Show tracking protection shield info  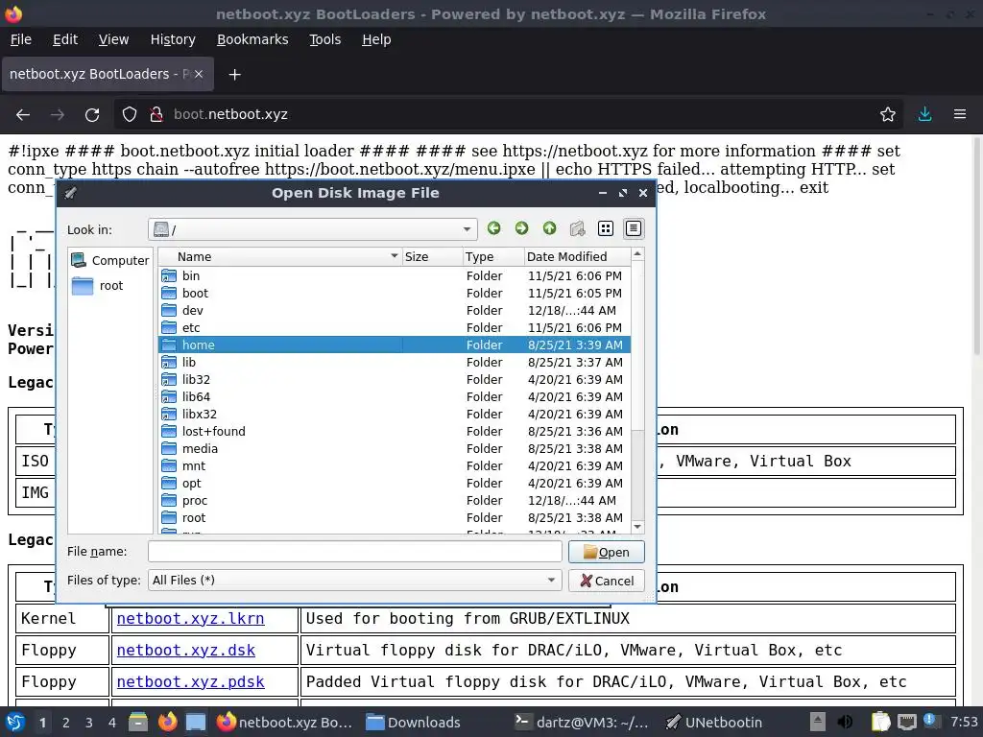pyautogui.click(x=130, y=115)
